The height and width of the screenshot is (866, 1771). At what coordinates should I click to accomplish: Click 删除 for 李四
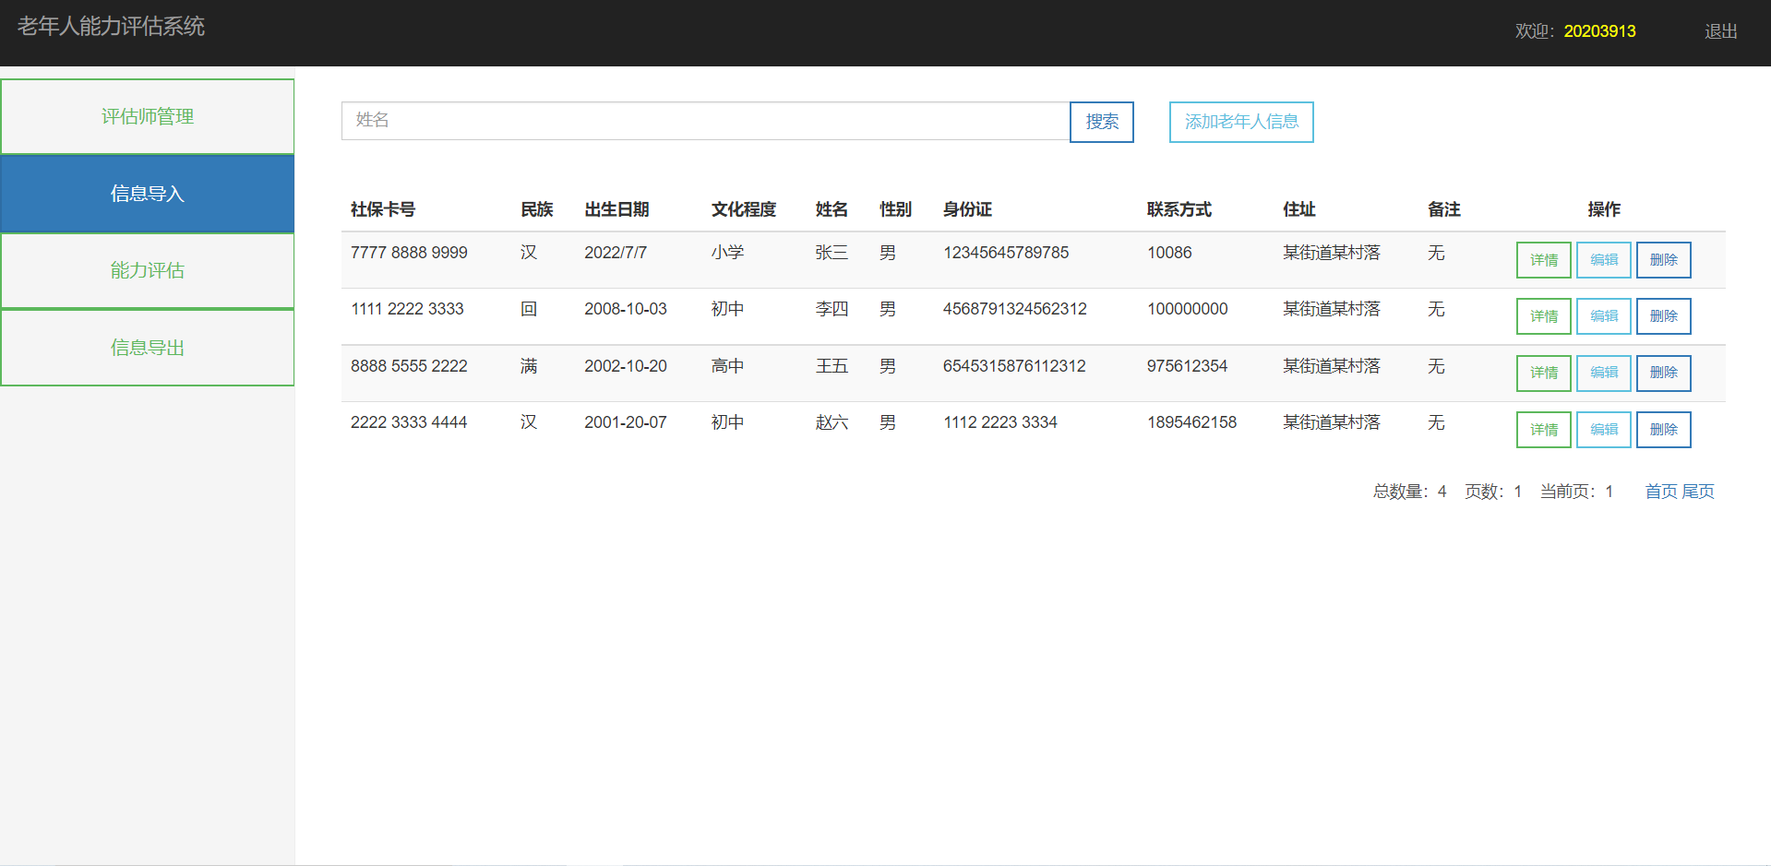click(1664, 316)
